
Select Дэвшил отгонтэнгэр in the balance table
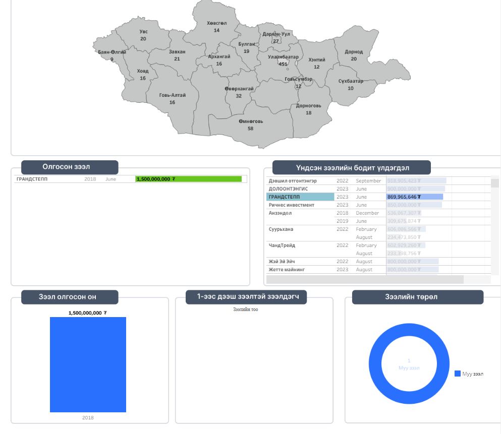pyautogui.click(x=293, y=181)
